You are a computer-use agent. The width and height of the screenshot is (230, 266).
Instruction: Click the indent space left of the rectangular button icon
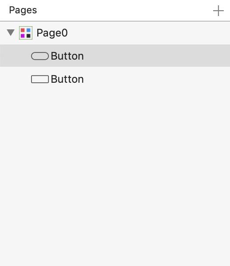(x=16, y=79)
